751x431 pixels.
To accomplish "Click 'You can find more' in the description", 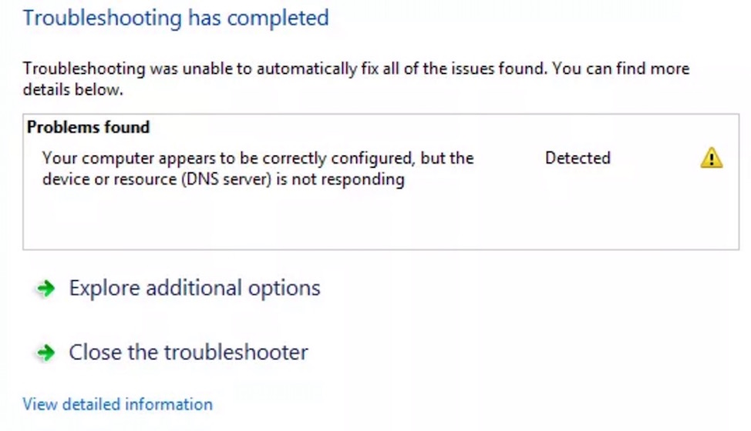I will coord(621,68).
